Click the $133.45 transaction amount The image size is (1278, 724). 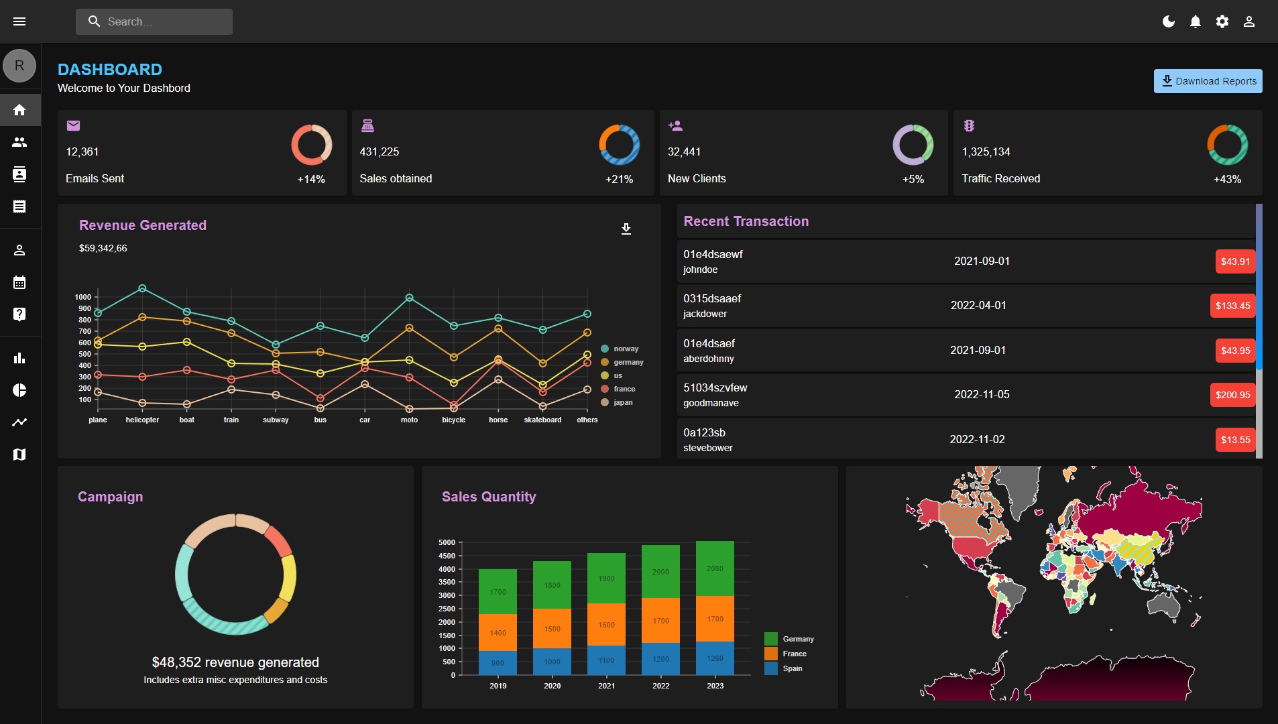click(x=1232, y=306)
